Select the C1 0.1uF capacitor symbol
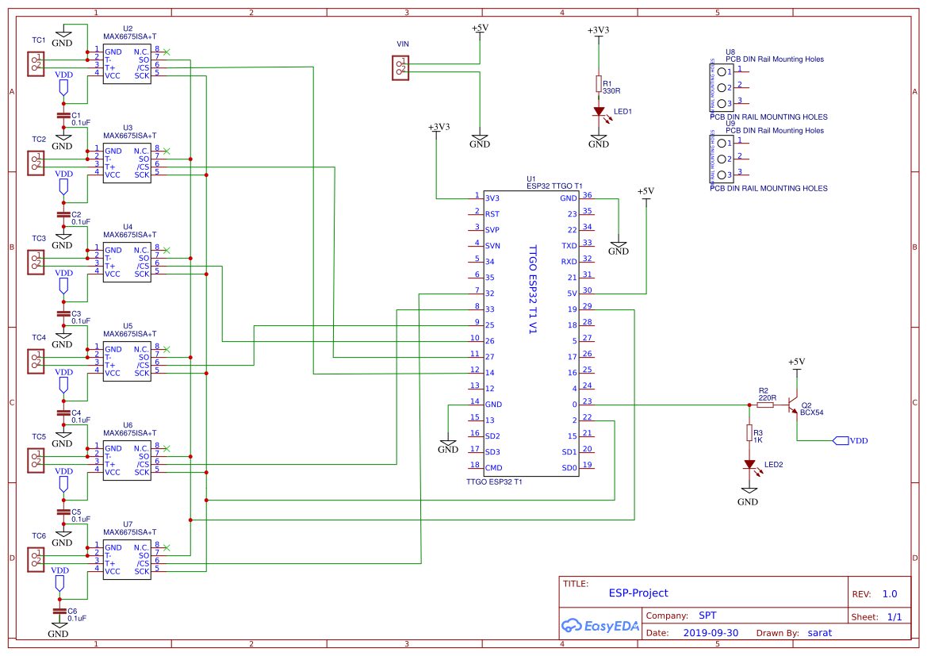Image resolution: width=927 pixels, height=656 pixels. coord(62,113)
